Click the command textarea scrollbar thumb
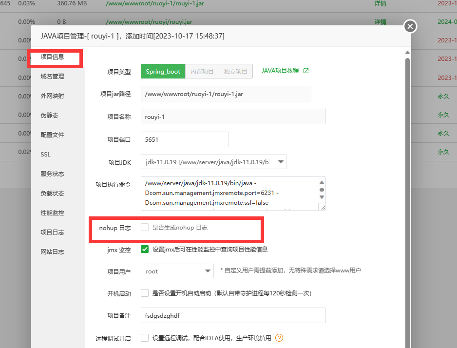The width and height of the screenshot is (457, 348). (x=322, y=190)
